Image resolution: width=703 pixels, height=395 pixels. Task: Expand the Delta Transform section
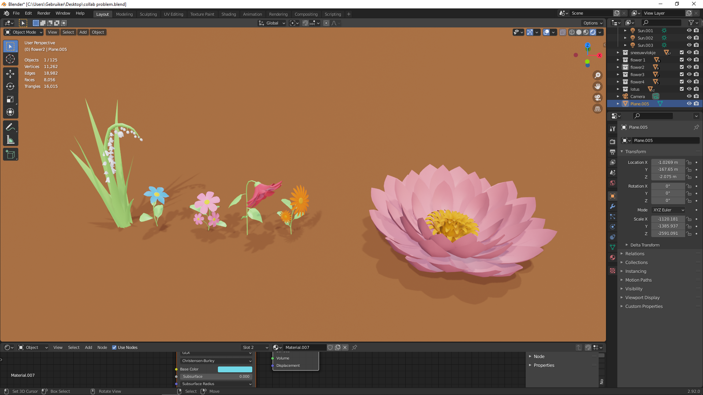(x=644, y=245)
